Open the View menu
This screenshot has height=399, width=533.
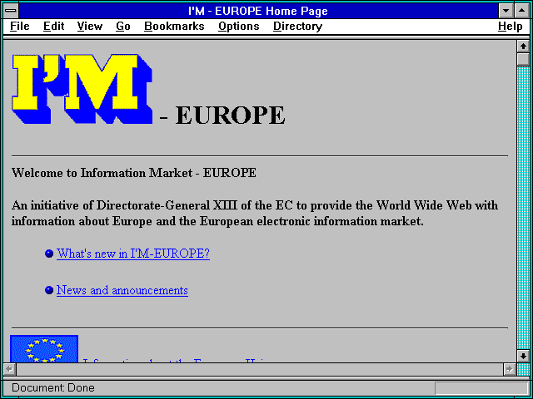pyautogui.click(x=90, y=27)
